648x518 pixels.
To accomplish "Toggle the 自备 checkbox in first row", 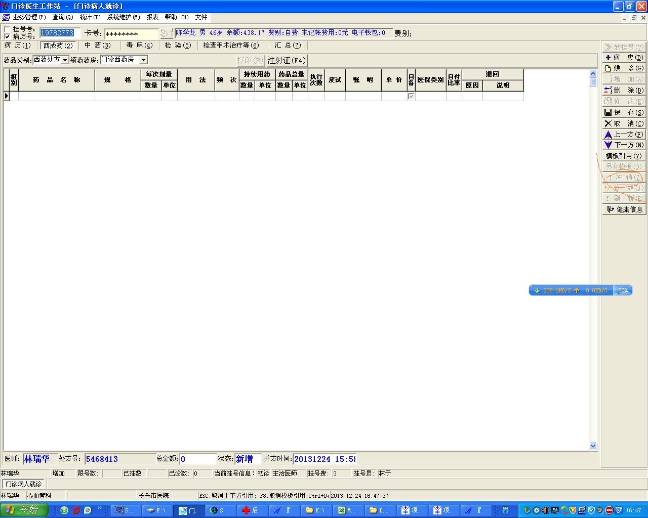I will point(411,96).
